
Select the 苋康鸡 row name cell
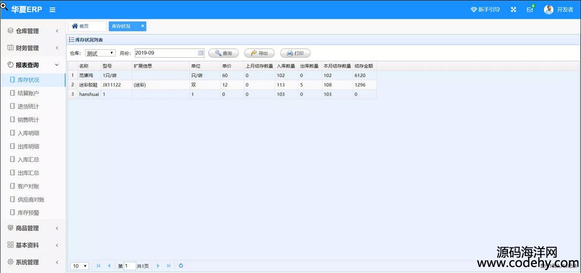pyautogui.click(x=89, y=75)
